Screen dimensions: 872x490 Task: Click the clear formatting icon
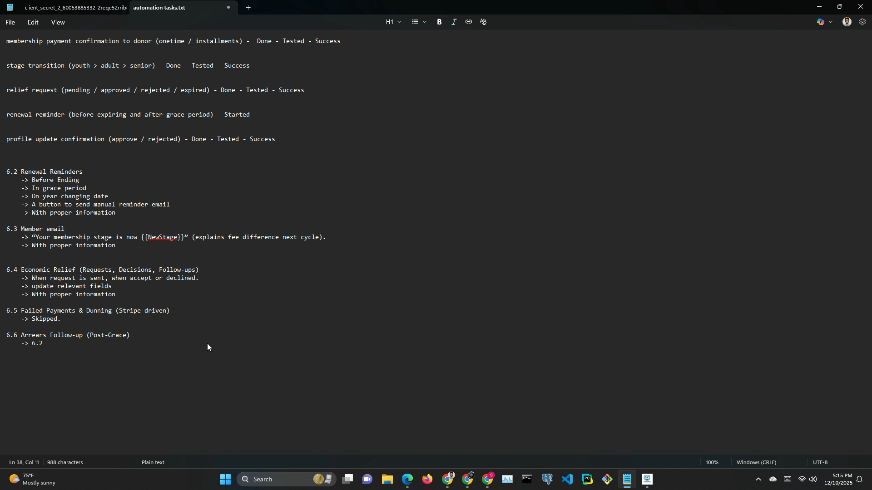tap(483, 22)
